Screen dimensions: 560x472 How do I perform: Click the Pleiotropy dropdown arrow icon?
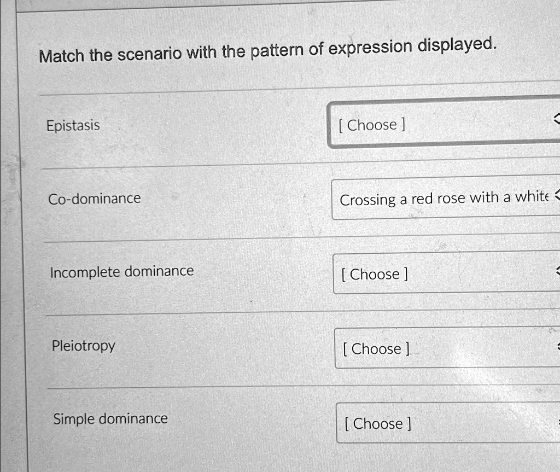click(558, 346)
